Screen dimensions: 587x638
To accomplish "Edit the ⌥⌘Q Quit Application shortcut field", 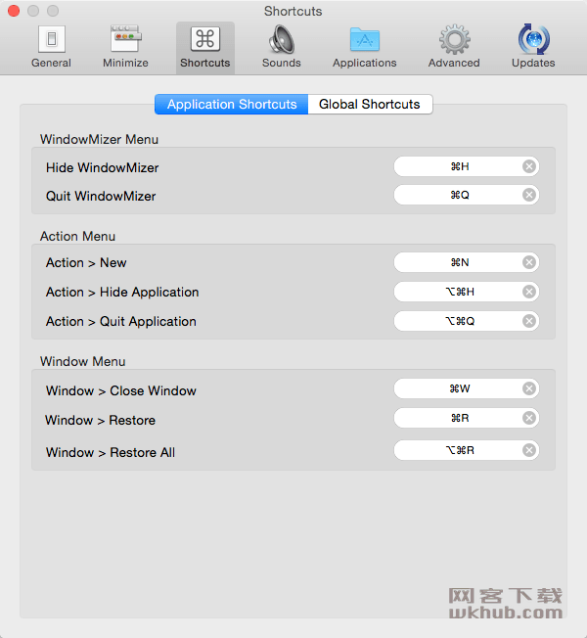I will [x=467, y=321].
